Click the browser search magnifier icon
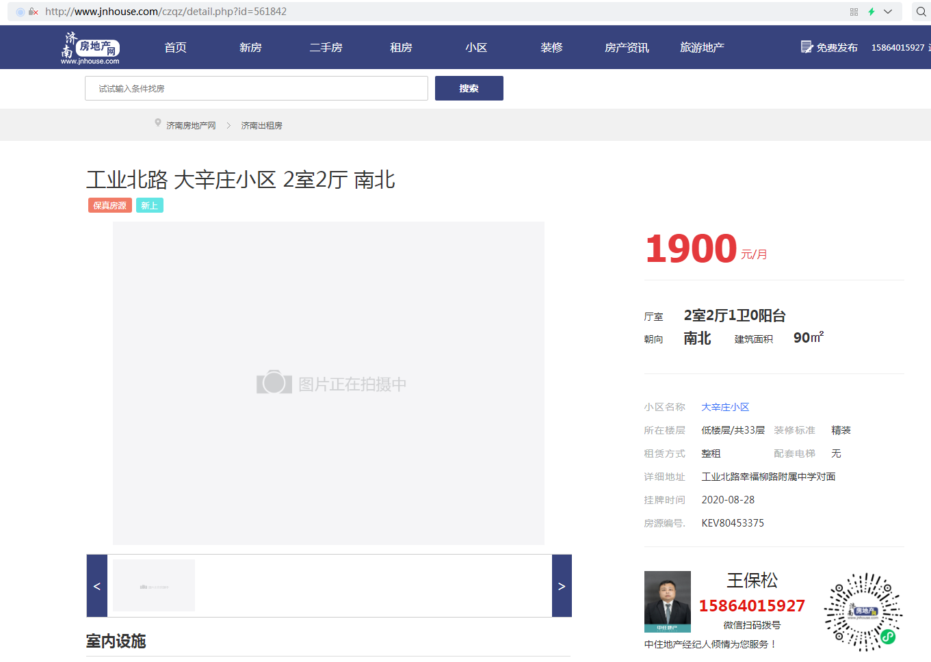931x662 pixels. pos(921,12)
